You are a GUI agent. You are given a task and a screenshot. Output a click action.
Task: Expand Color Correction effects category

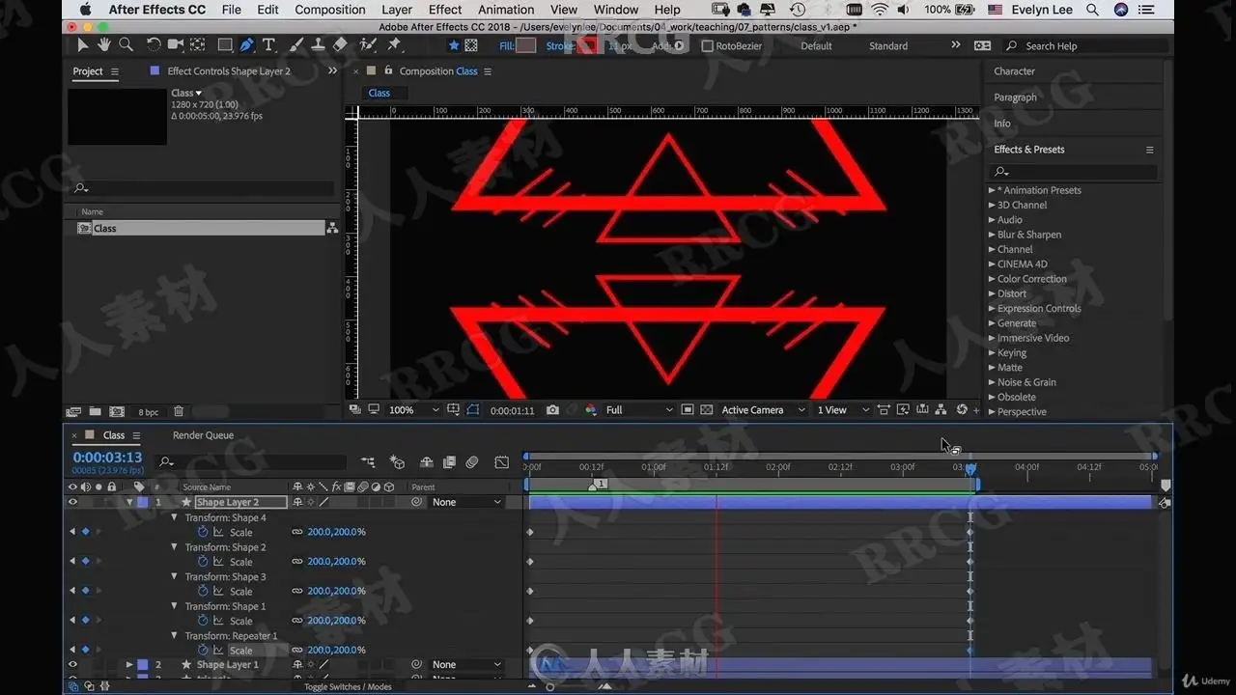tap(992, 279)
